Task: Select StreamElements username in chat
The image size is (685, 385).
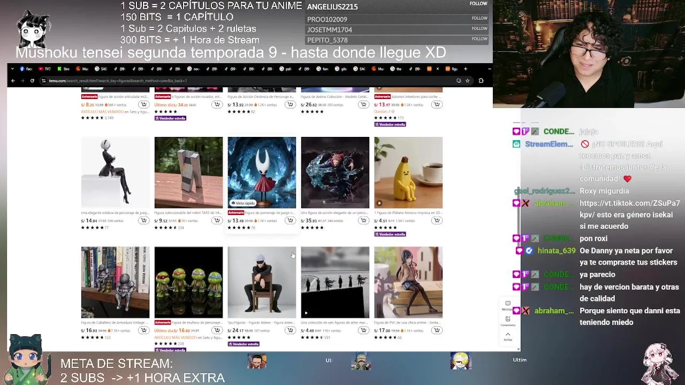Action: [x=549, y=144]
